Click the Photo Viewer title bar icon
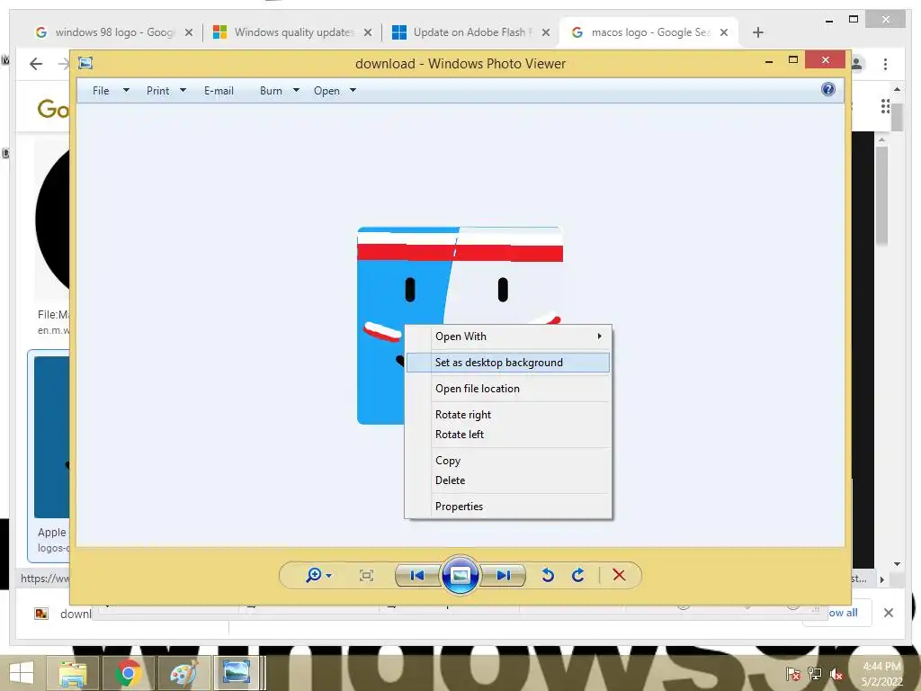The image size is (921, 691). (x=85, y=63)
